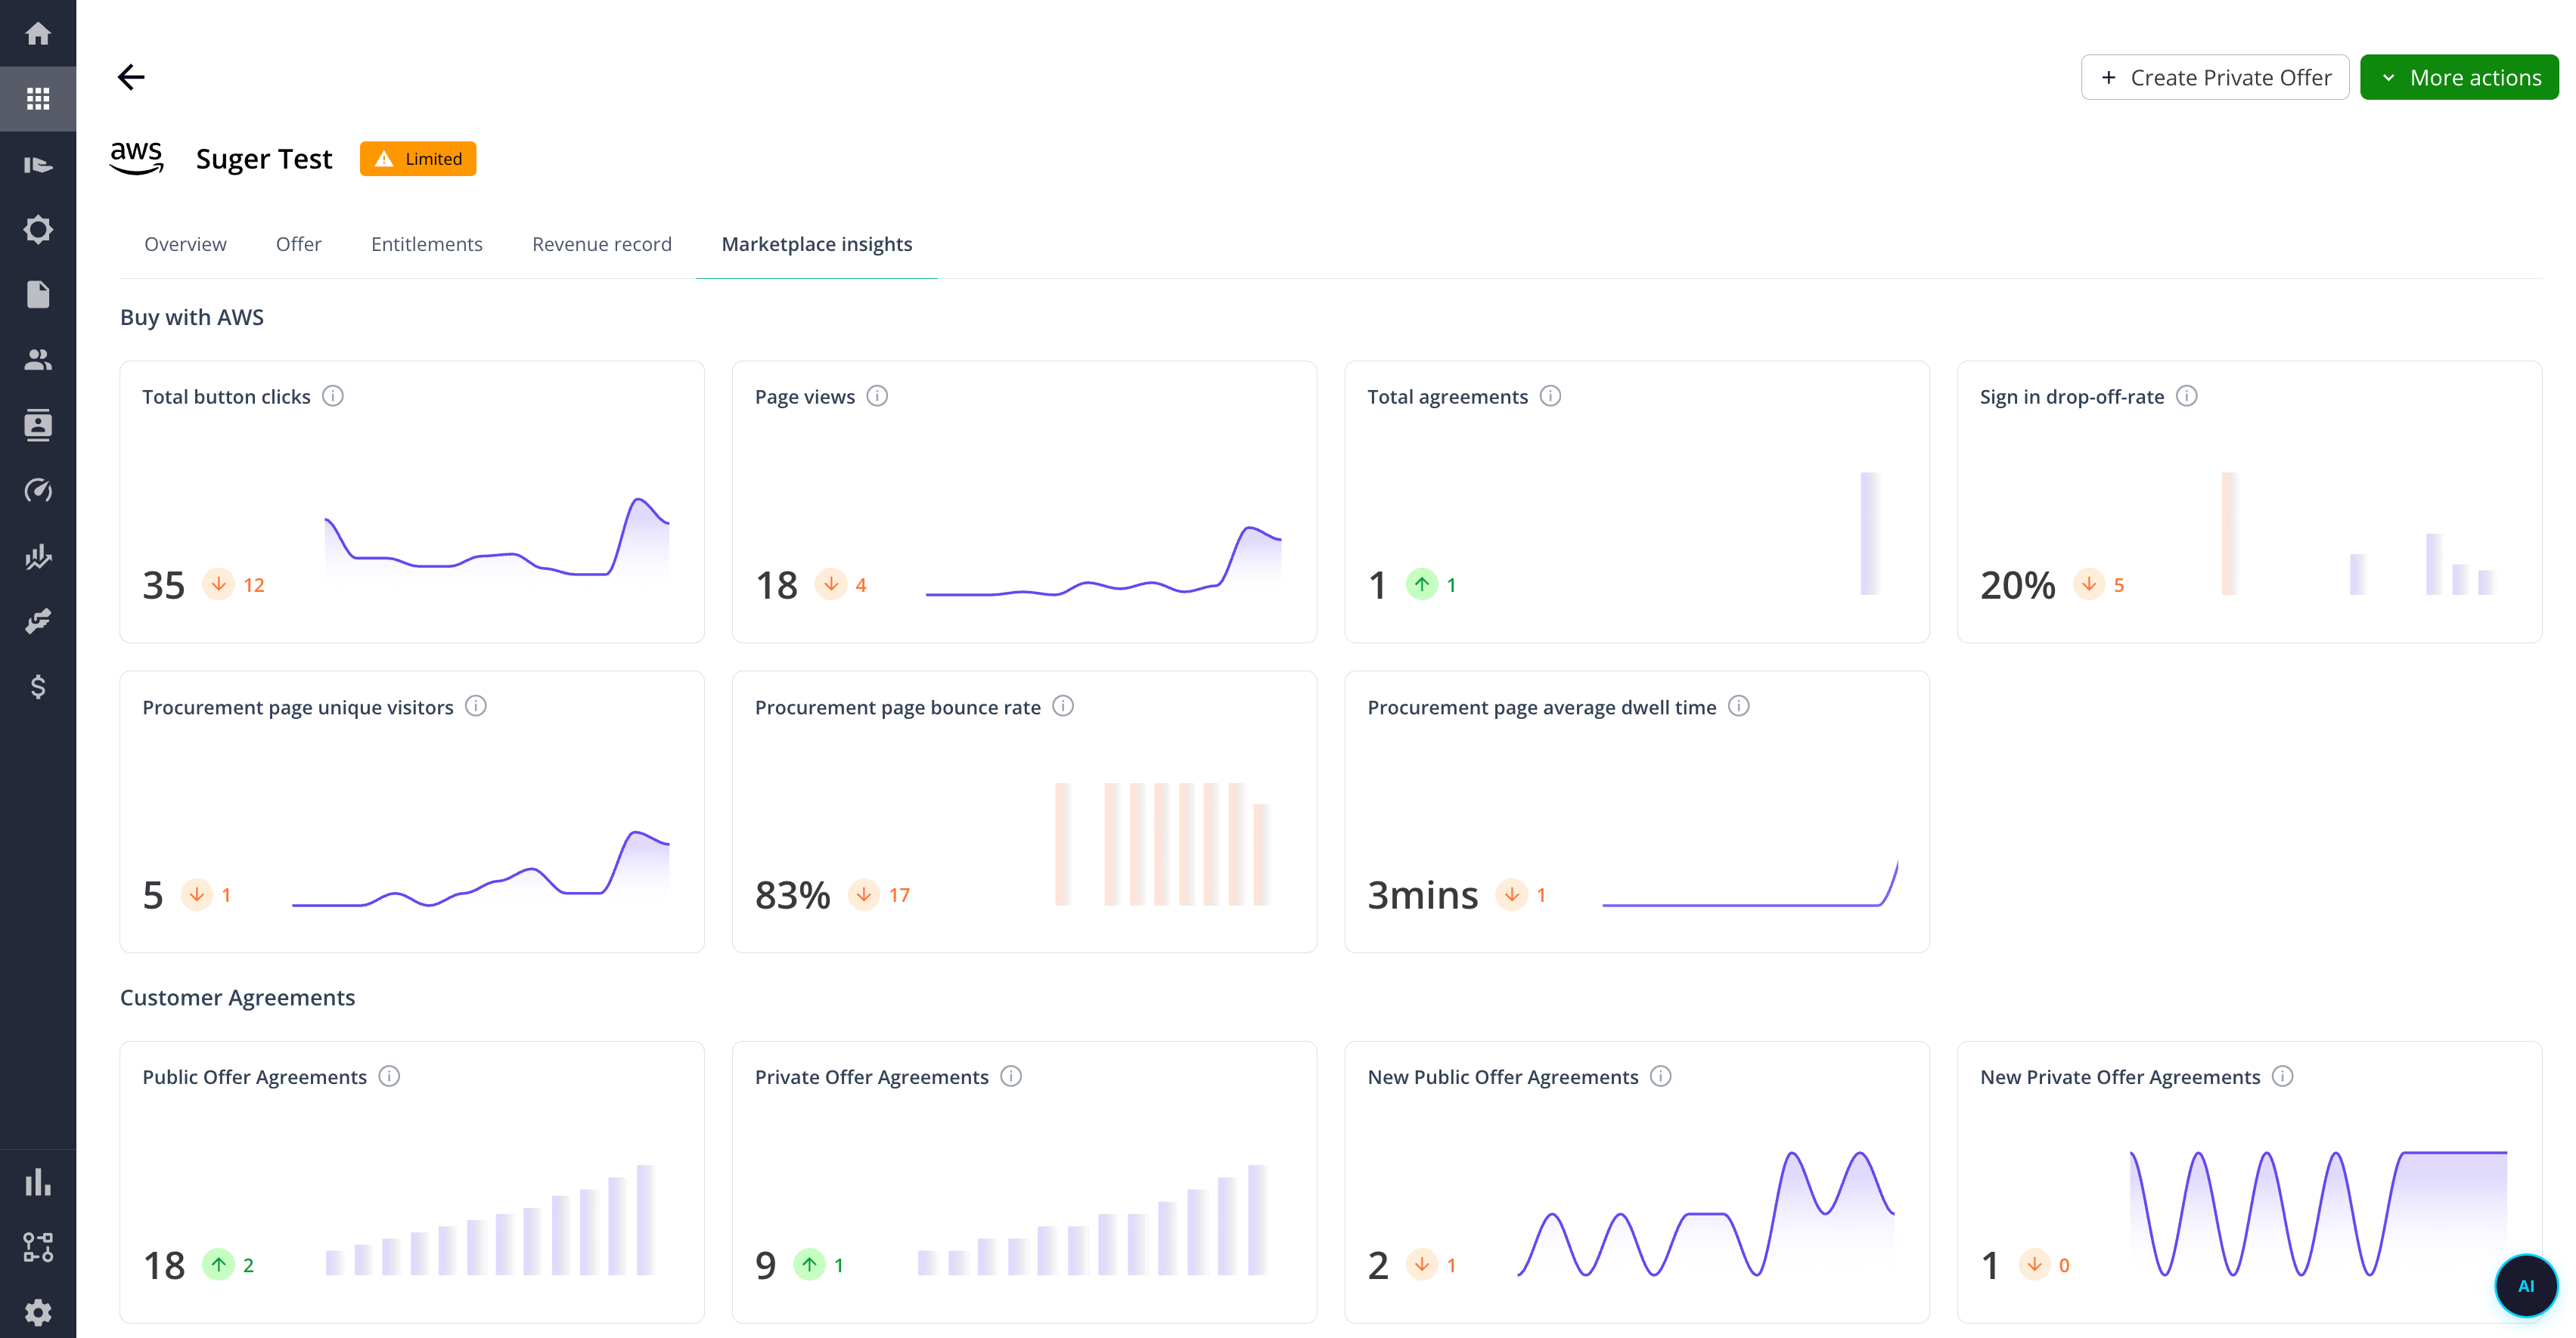Image resolution: width=2576 pixels, height=1338 pixels.
Task: Select the Revenue record tab
Action: click(601, 244)
